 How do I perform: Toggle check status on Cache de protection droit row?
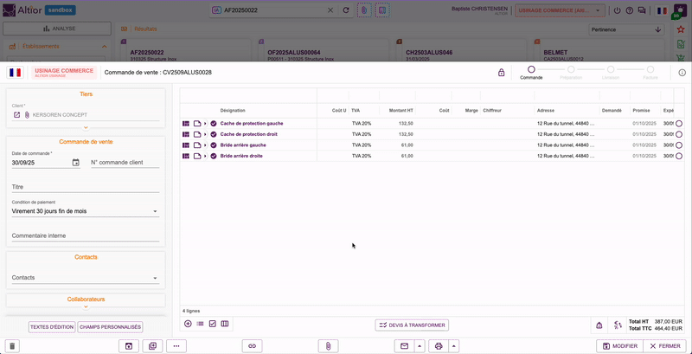click(214, 134)
